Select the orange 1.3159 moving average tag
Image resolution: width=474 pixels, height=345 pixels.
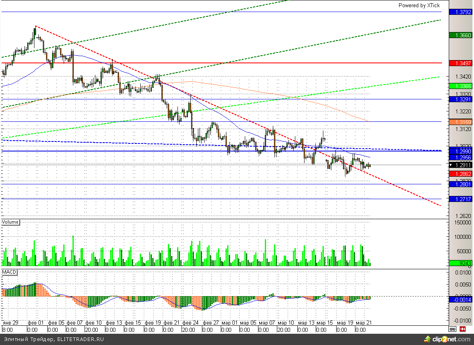click(x=461, y=122)
